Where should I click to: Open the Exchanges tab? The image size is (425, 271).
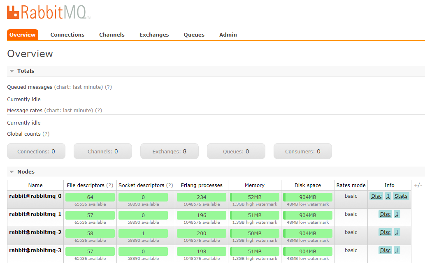coord(154,35)
